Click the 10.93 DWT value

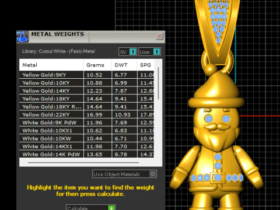point(123,115)
